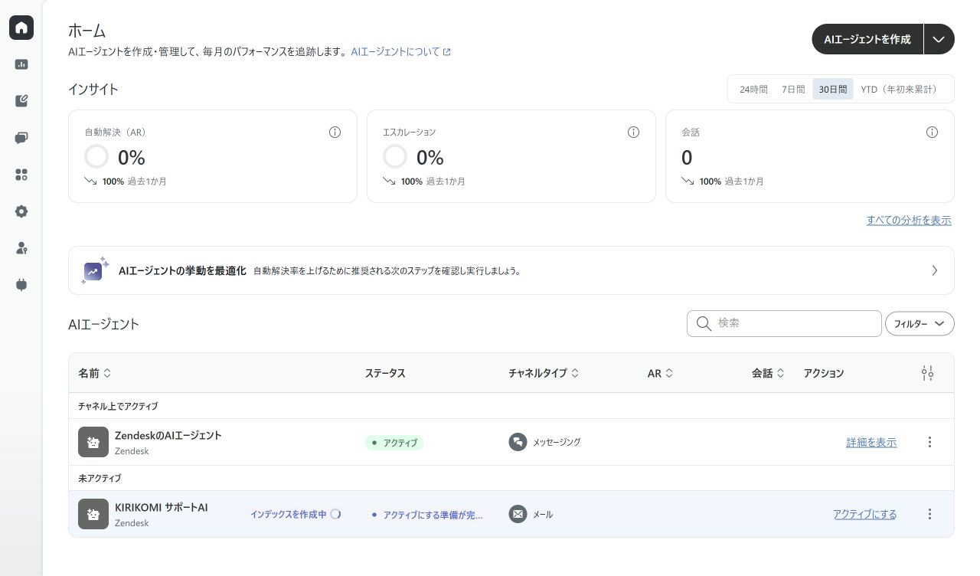Click the 検索 input field
The height and width of the screenshot is (576, 980).
[x=784, y=323]
